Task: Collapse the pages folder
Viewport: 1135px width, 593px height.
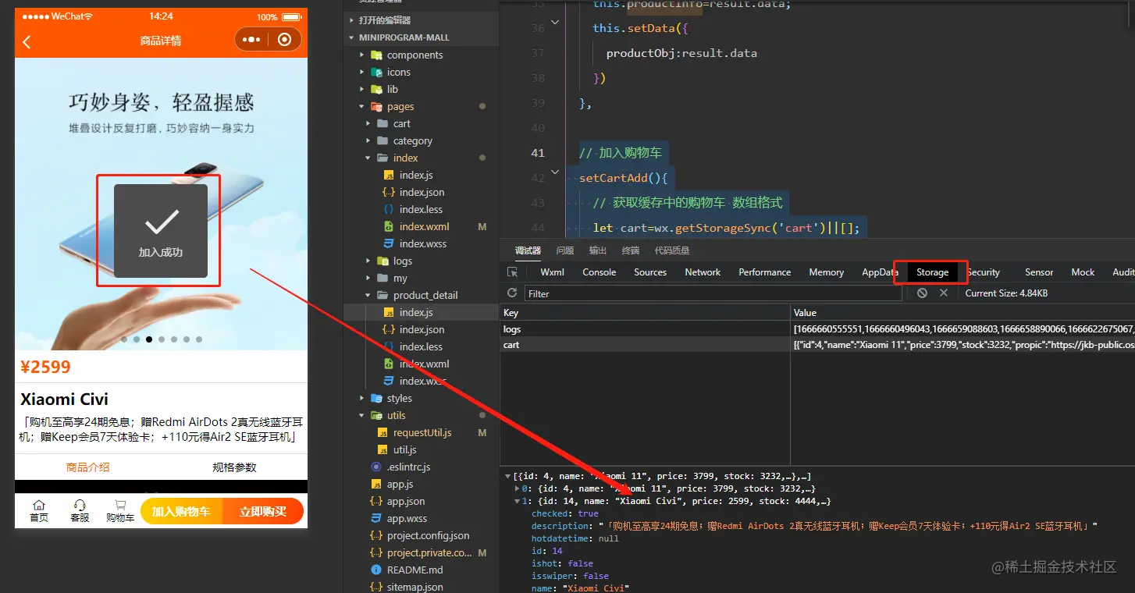Action: pos(361,106)
